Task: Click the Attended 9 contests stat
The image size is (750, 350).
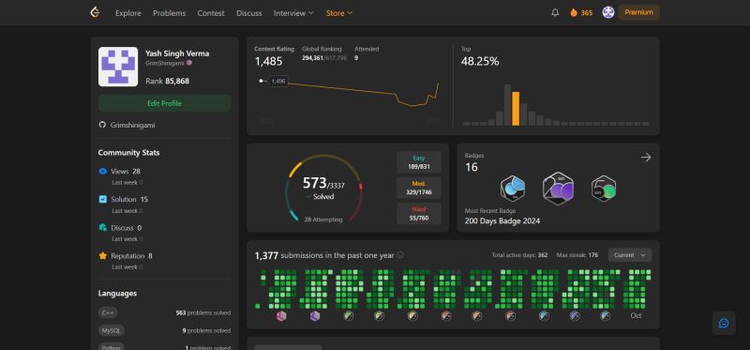Action: 367,53
